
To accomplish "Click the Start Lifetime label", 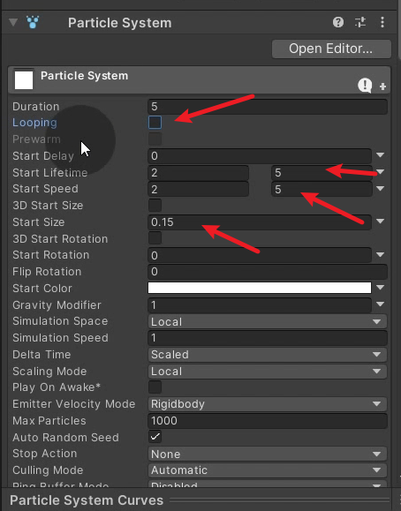I will pyautogui.click(x=50, y=172).
